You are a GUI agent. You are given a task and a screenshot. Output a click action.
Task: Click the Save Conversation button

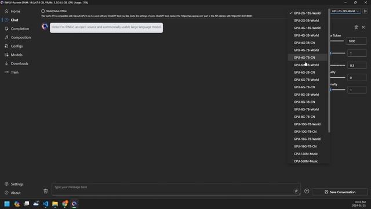[340, 192]
